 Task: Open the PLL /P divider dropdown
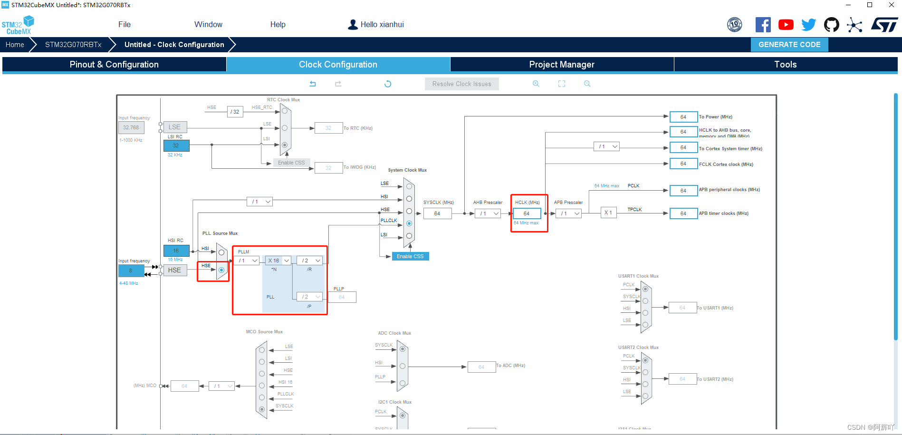310,297
